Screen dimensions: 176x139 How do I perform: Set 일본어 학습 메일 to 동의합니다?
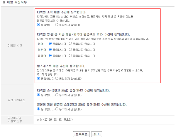(x=50, y=49)
